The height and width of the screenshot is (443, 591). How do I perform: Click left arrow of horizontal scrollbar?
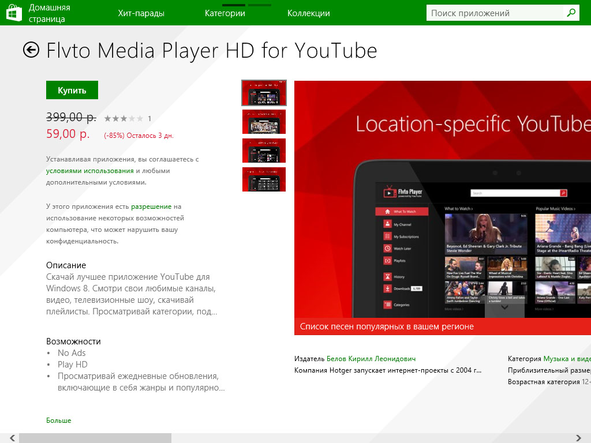(x=12, y=438)
